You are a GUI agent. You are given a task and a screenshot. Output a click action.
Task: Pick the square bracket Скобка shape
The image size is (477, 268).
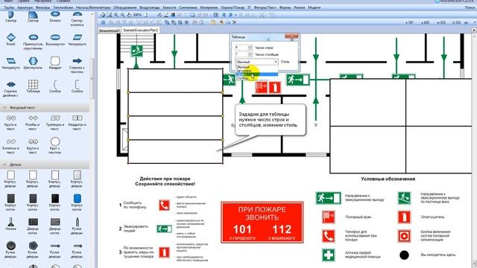click(77, 86)
